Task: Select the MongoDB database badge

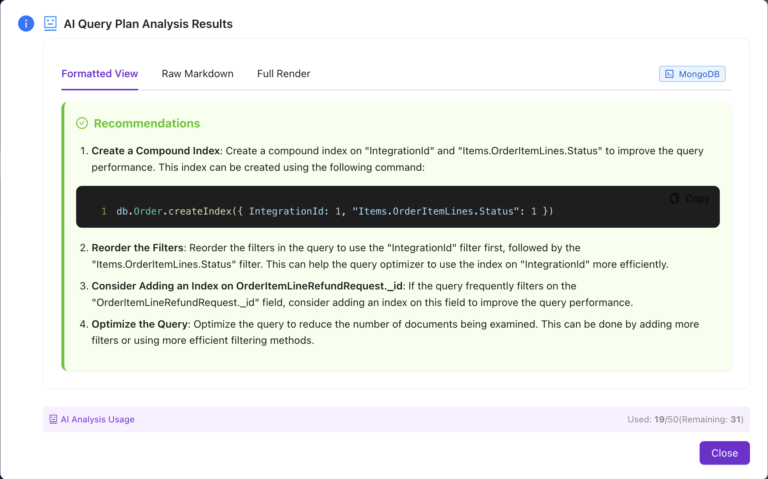Action: [x=692, y=73]
